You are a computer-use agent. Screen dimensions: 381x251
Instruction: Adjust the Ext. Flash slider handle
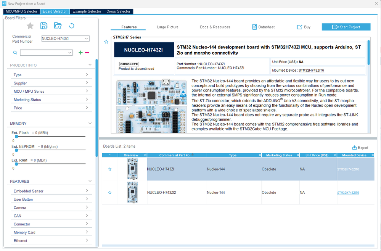[16, 136]
